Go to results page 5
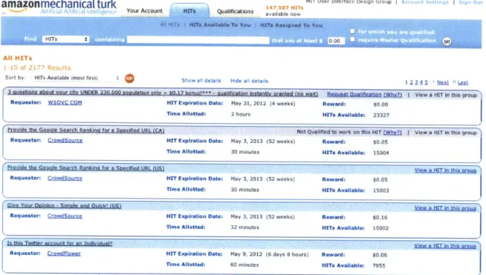The image size is (486, 275). click(427, 82)
